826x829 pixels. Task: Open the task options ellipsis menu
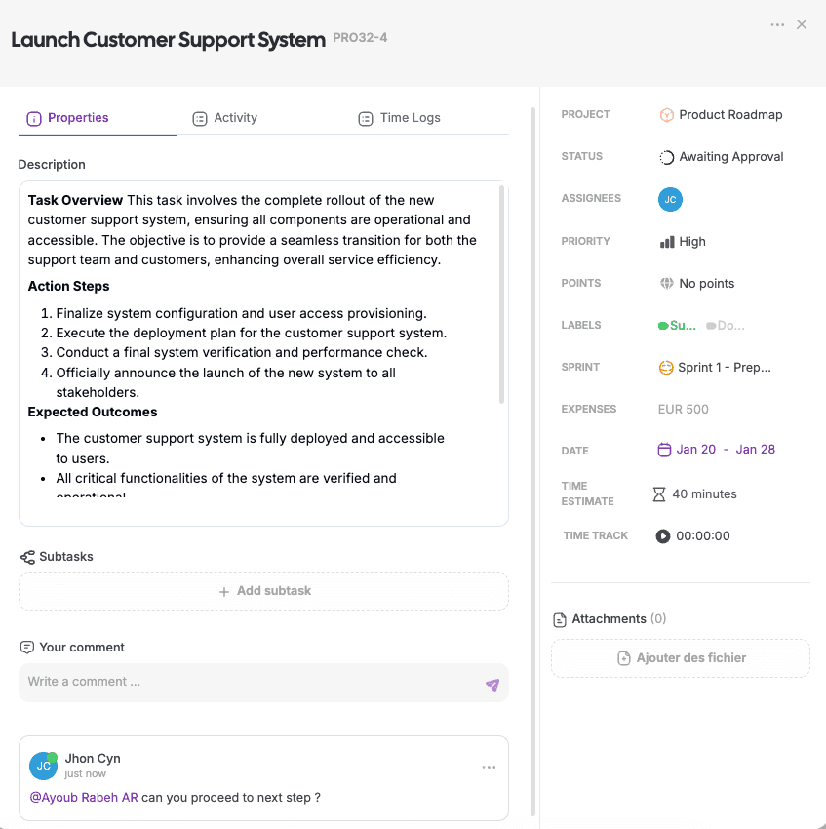(x=777, y=24)
